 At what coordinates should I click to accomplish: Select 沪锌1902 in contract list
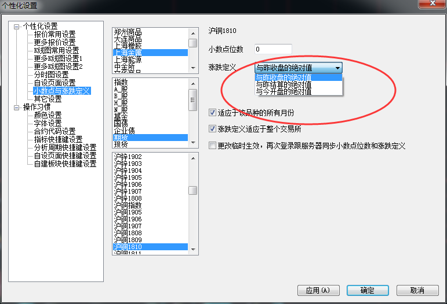128,157
